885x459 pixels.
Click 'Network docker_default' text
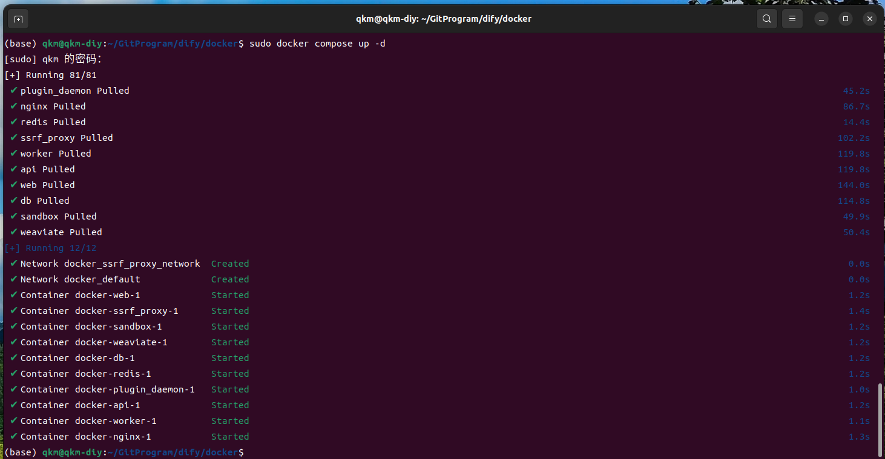coord(81,279)
